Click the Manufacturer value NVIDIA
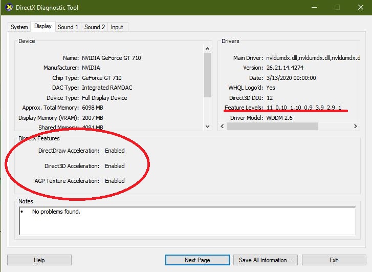 91,68
